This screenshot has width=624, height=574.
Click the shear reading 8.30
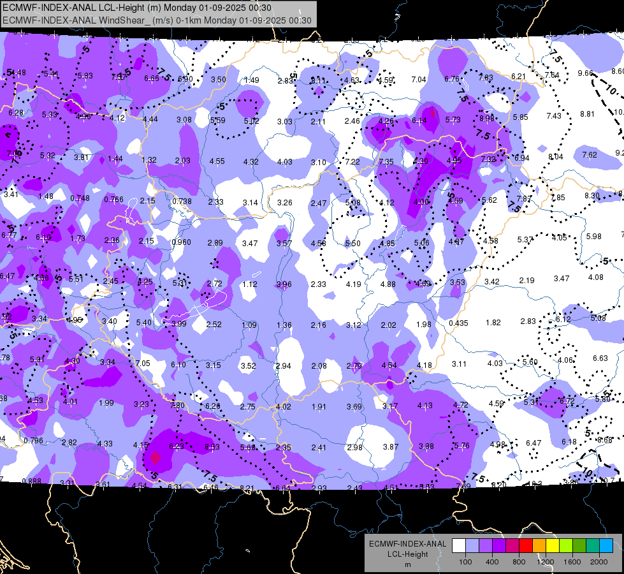tap(592, 196)
